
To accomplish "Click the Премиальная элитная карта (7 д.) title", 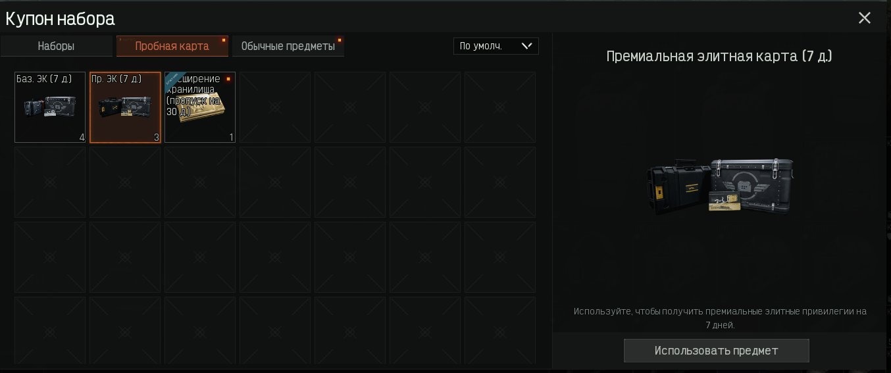I will 719,56.
